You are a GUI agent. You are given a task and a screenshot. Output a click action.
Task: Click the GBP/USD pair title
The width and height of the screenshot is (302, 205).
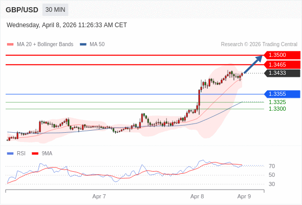click(22, 10)
